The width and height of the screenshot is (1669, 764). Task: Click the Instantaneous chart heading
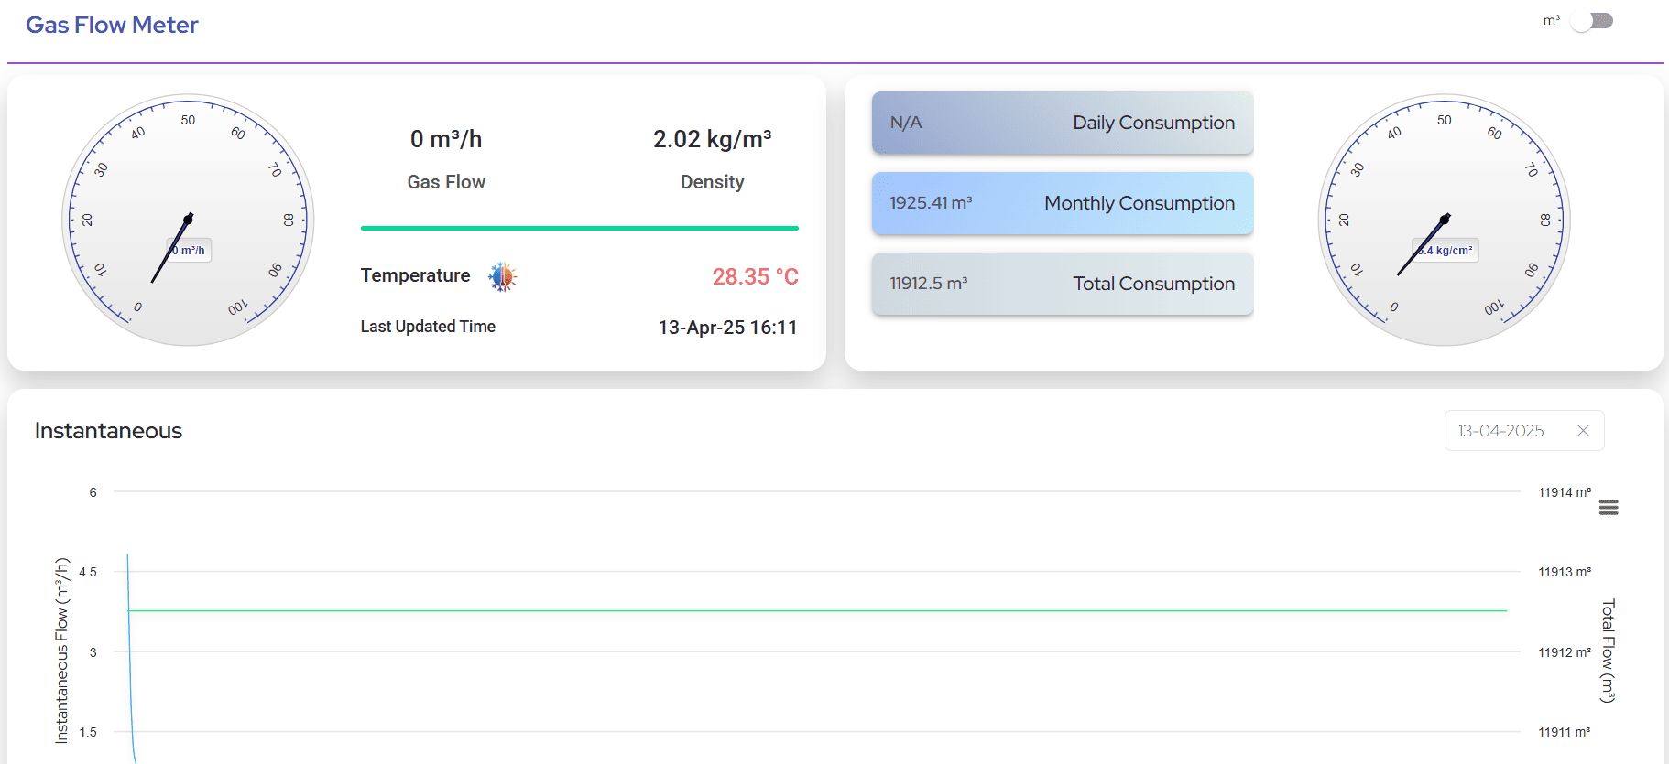pyautogui.click(x=108, y=431)
